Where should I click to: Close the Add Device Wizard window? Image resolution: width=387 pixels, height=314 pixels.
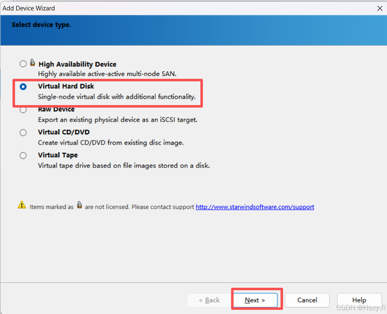point(379,8)
